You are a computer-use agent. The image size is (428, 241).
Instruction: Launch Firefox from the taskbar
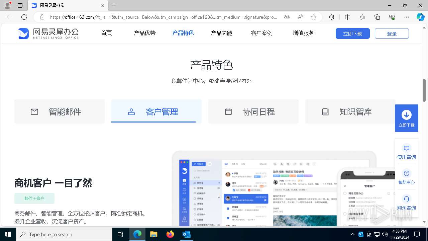click(170, 234)
